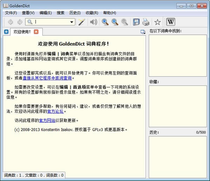
Task: Follow the 官方网站 hyperlink
Action: click(47, 120)
